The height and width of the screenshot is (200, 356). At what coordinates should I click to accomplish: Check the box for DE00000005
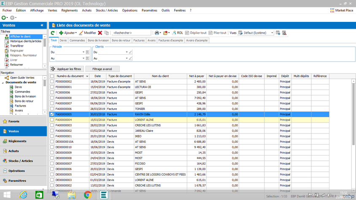[52, 174]
